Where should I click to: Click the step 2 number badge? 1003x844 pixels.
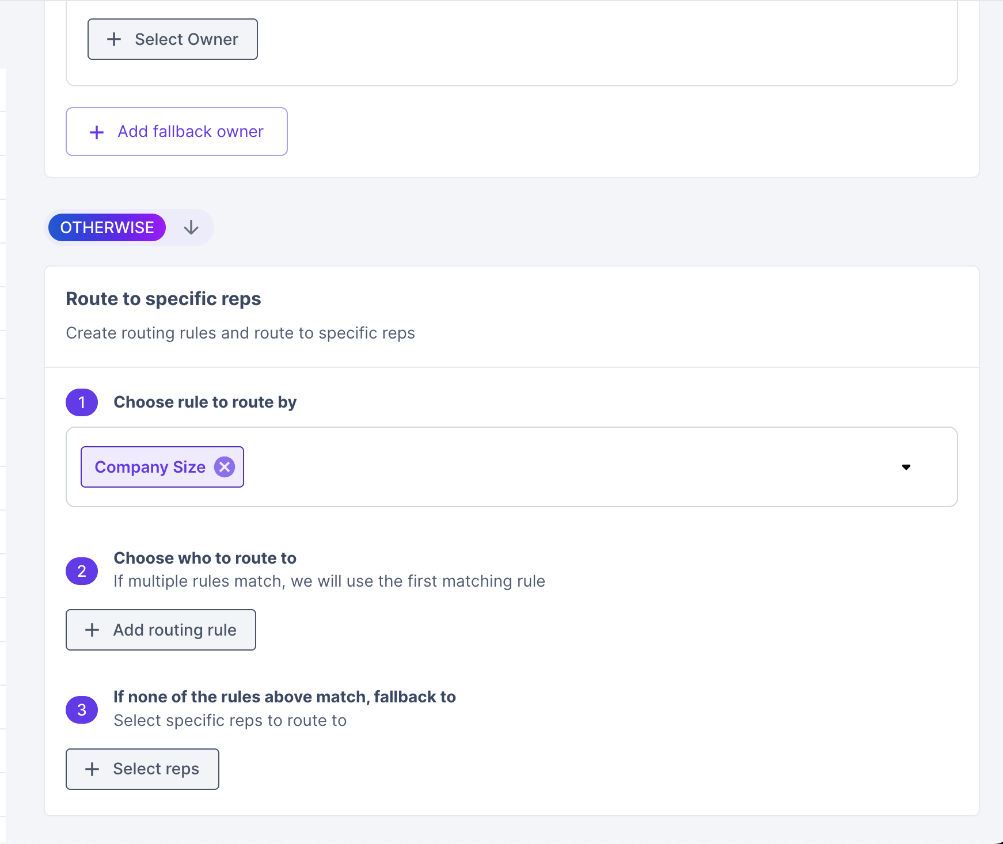82,571
